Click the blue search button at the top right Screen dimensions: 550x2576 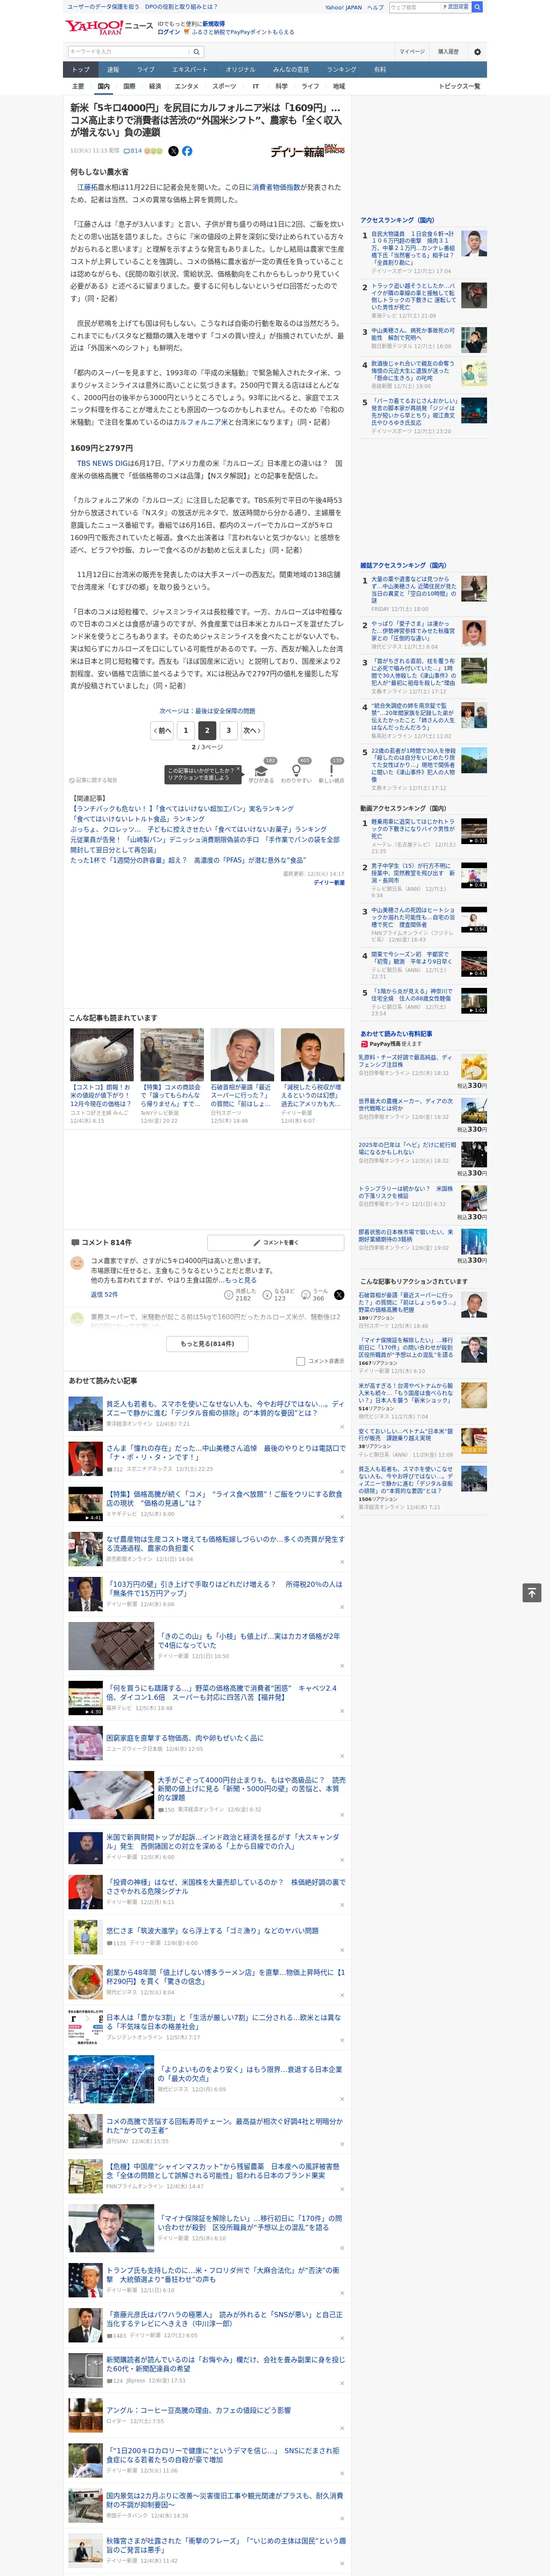pos(477,7)
